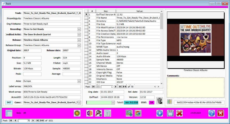Image resolution: width=230 pixels, height=124 pixels.
Task: Expand the Area dropdown showing Europe
Action: pyautogui.click(x=79, y=81)
